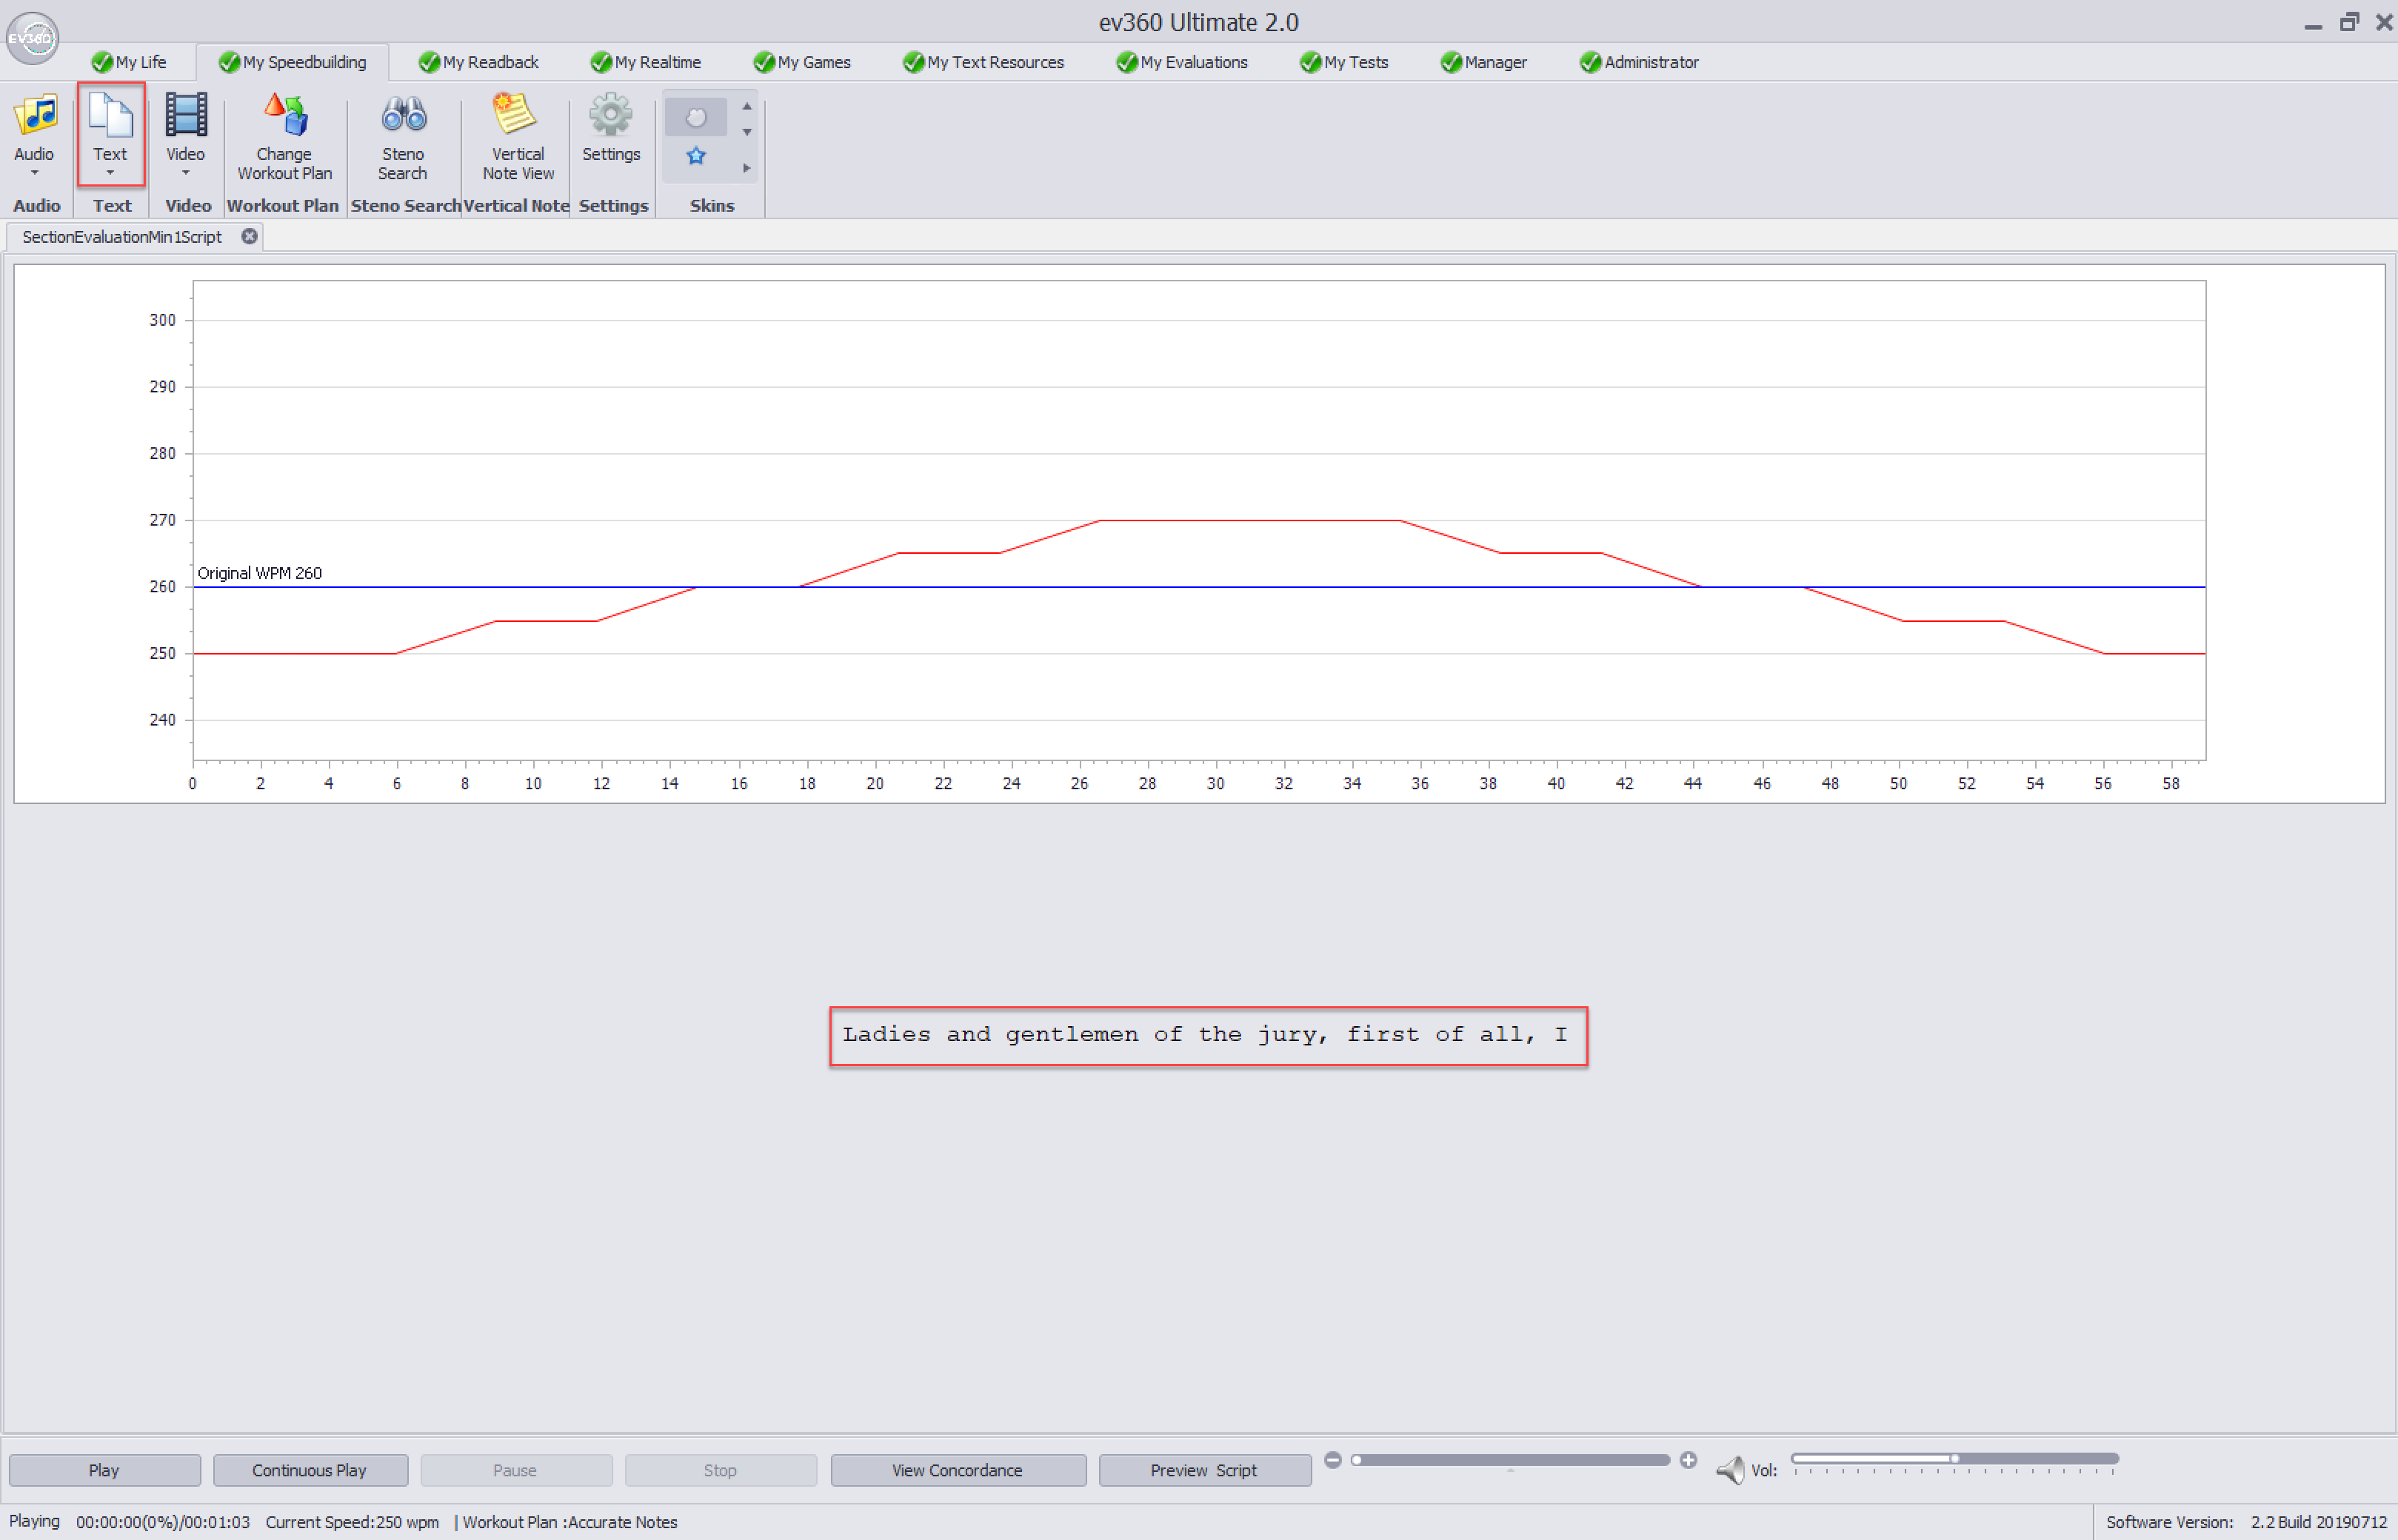2398x1540 pixels.
Task: Expand the full Skins gallery
Action: tap(746, 168)
